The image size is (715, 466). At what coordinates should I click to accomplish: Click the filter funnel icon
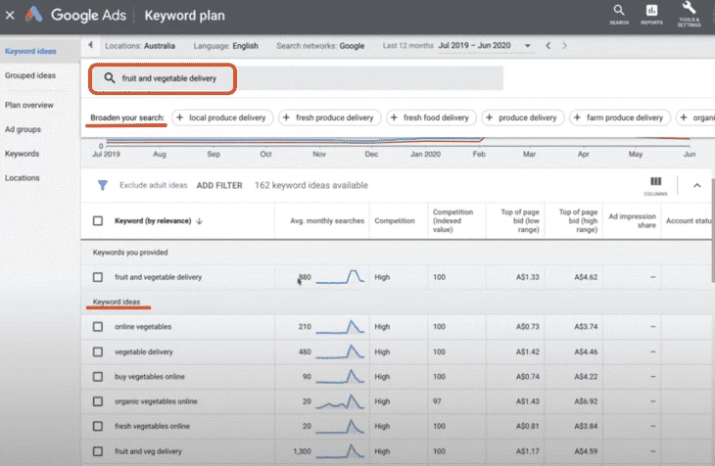point(103,185)
